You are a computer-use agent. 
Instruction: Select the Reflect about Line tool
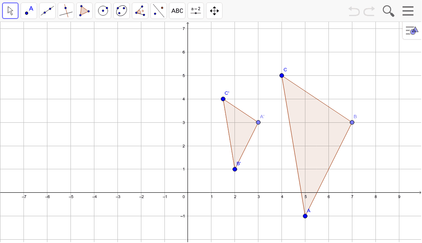pos(159,11)
